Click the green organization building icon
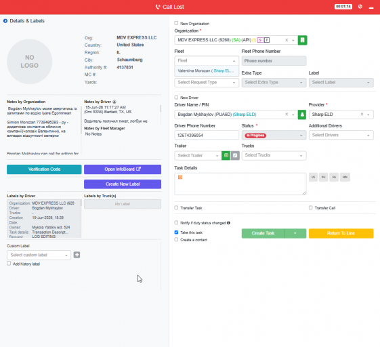The image size is (380, 347). click(302, 40)
